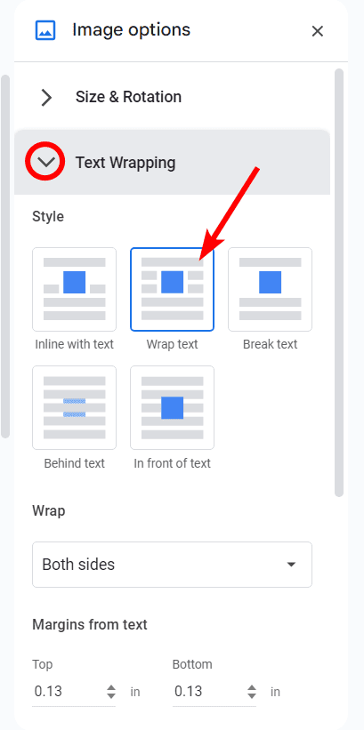Expand the Size & Rotation section
The image size is (364, 730).
[x=46, y=97]
